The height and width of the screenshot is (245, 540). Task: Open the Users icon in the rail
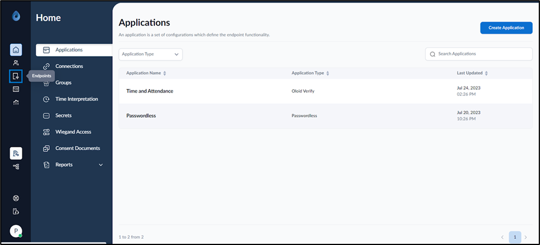[x=16, y=63]
